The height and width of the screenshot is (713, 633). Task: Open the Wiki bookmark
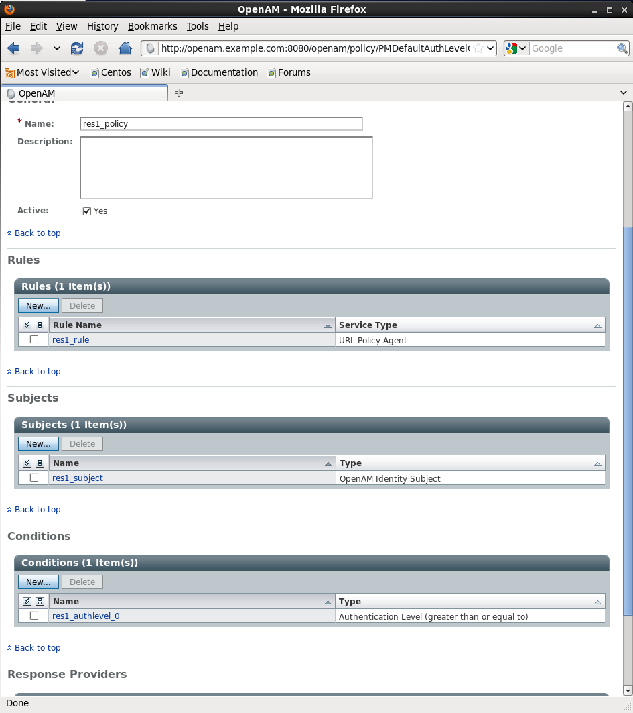click(x=155, y=72)
